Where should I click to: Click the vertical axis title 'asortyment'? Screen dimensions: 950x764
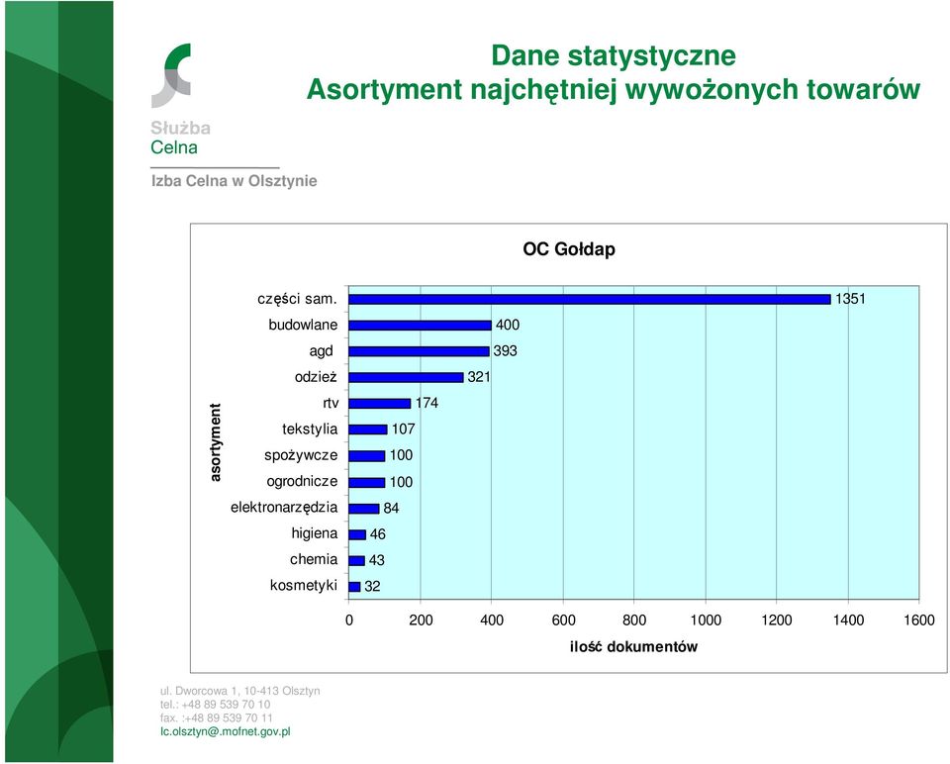coord(215,442)
